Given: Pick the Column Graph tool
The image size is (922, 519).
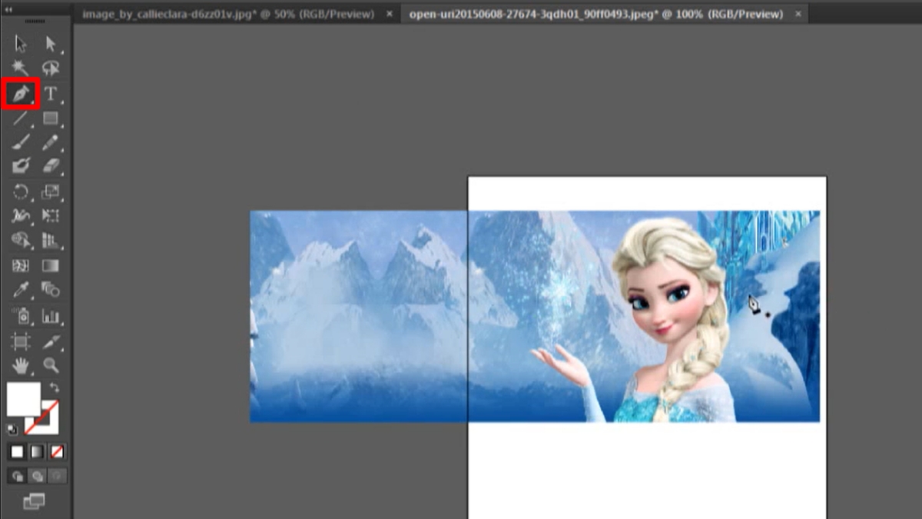Looking at the screenshot, I should click(51, 315).
